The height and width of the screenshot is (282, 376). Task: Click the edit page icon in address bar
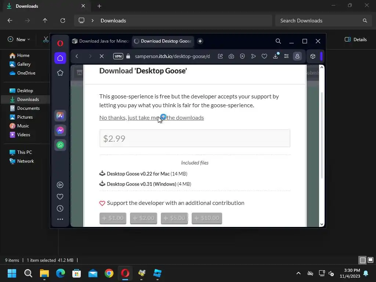220,56
